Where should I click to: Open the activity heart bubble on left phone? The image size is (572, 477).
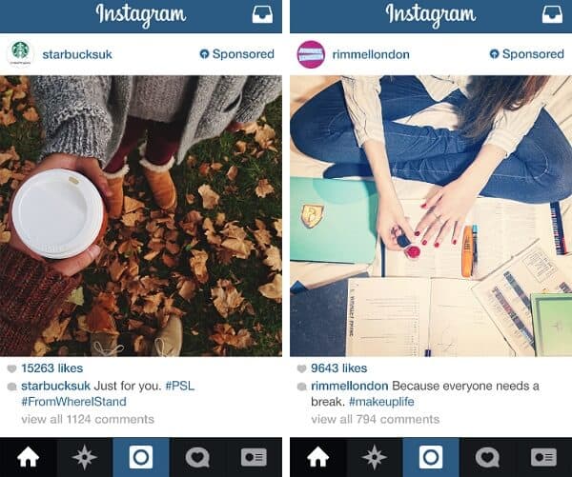tap(197, 457)
